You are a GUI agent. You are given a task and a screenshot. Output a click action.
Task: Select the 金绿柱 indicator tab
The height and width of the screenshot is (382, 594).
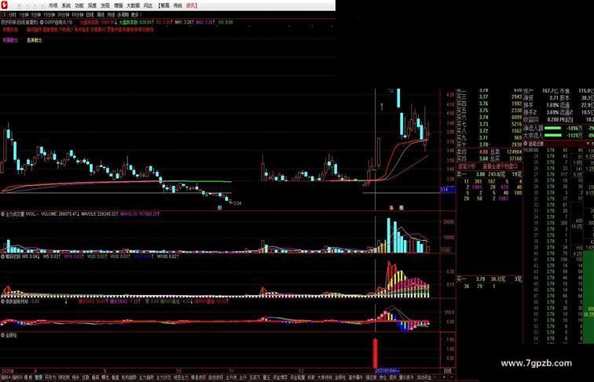click(x=339, y=377)
